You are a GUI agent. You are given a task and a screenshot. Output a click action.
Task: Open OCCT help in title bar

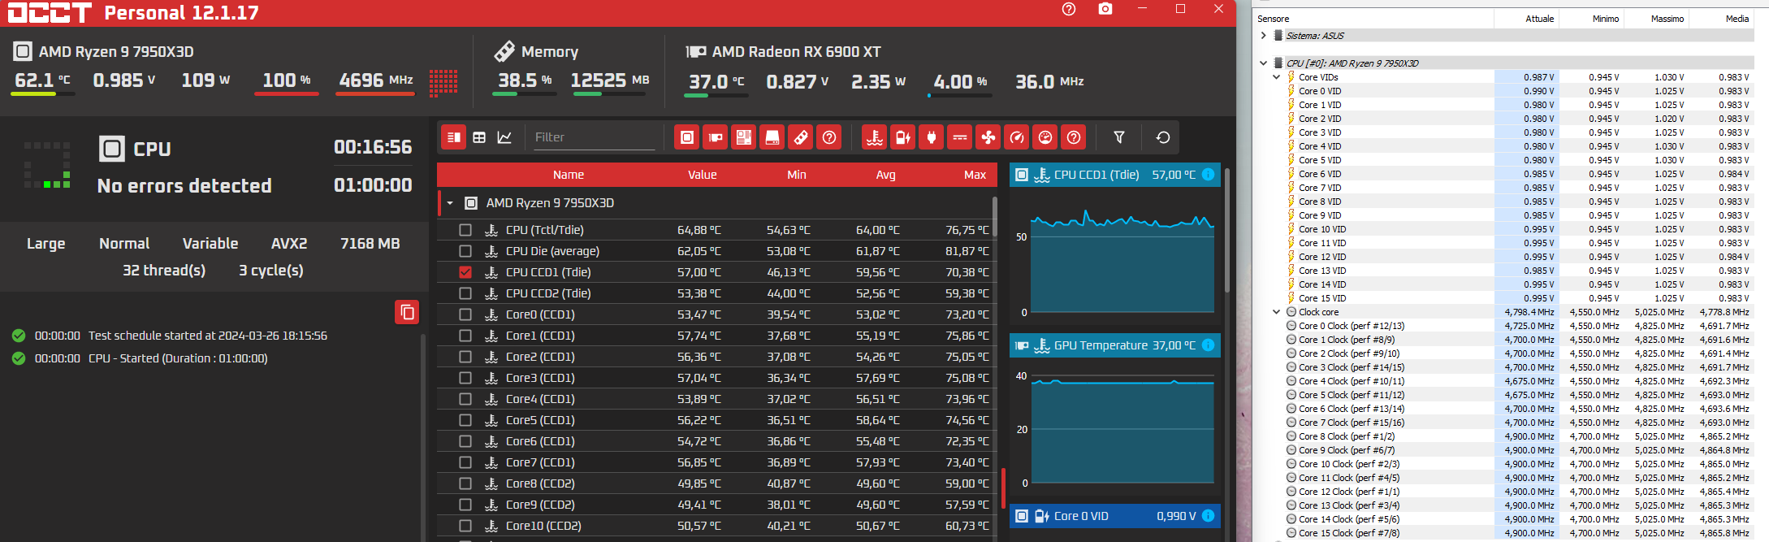pos(1069,9)
